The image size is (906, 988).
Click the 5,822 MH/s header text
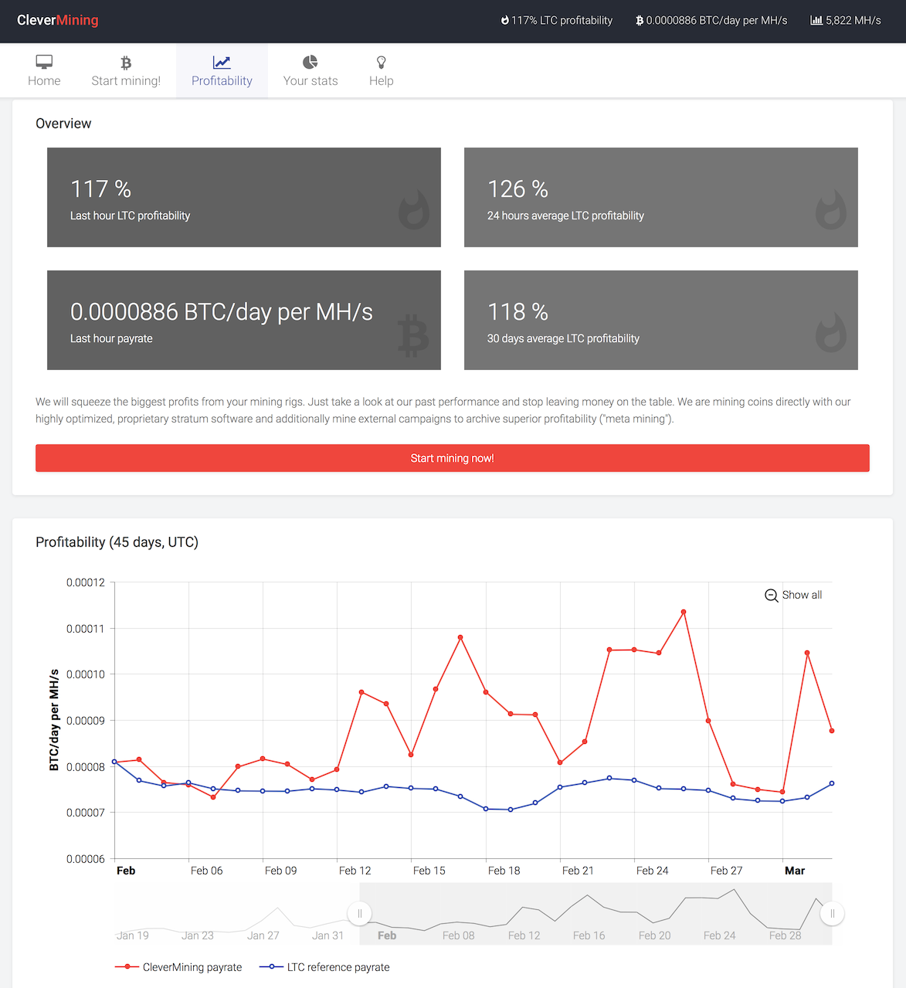[x=853, y=20]
